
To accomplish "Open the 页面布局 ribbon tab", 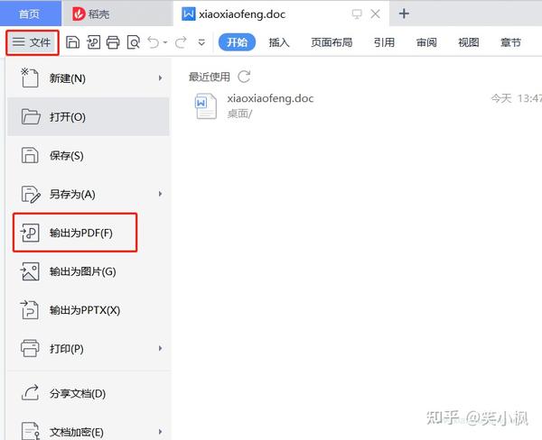I will (332, 42).
